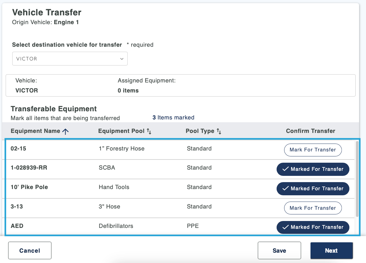Mark 3-13 3" Hose for transfer
The width and height of the screenshot is (366, 263).
coord(313,208)
